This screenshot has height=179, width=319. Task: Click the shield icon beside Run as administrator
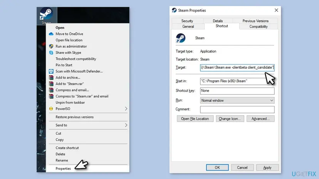[x=51, y=46]
